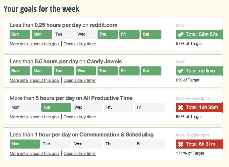
Task: Open a daily timer for Candy Jewels
Action: [80, 80]
